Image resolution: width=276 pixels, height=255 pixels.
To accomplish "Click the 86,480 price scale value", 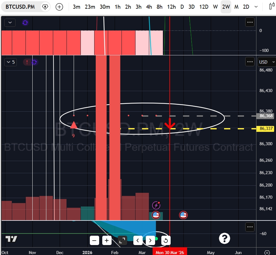I will (x=266, y=70).
